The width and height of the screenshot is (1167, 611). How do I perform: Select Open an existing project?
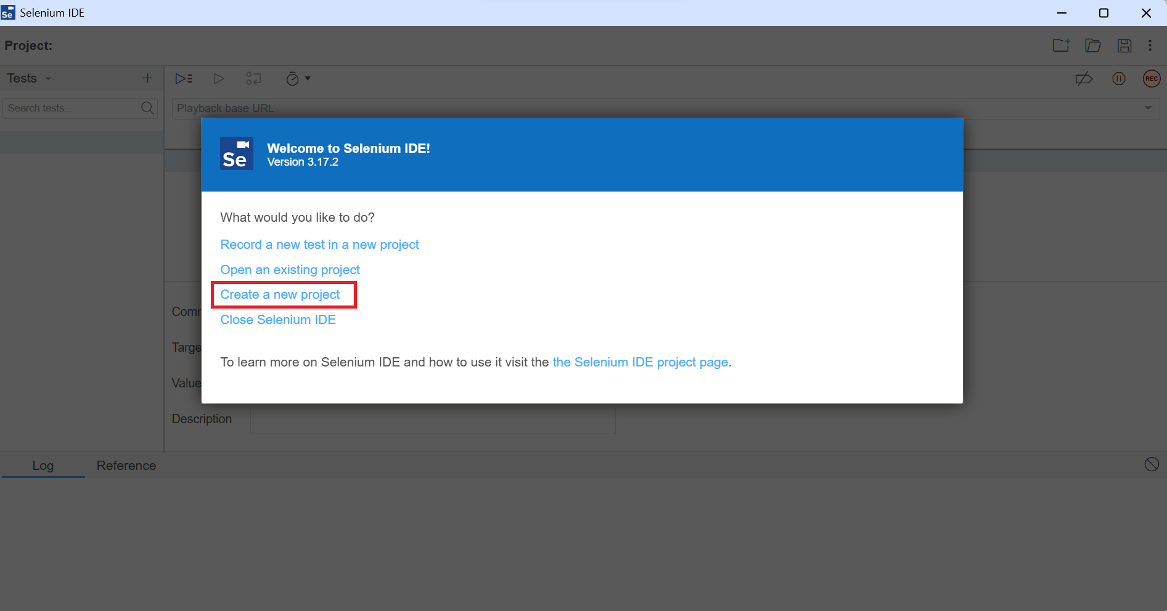290,270
